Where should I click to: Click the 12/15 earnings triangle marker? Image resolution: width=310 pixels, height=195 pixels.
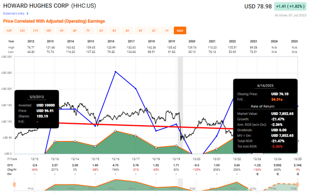pyautogui.click(x=95, y=146)
